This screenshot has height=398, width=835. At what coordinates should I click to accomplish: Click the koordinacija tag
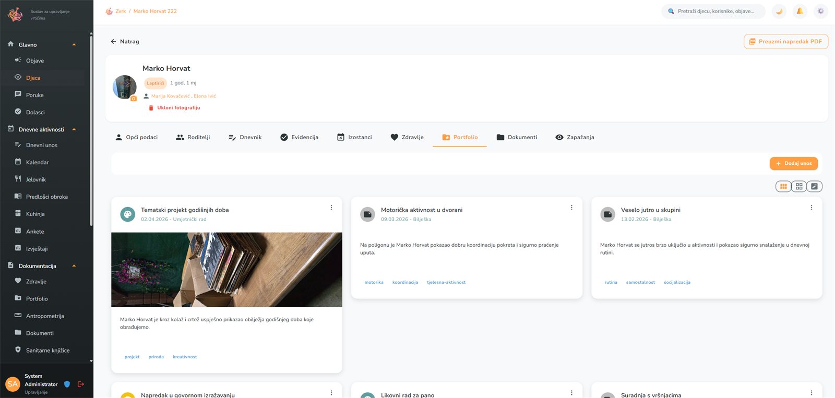pyautogui.click(x=405, y=282)
